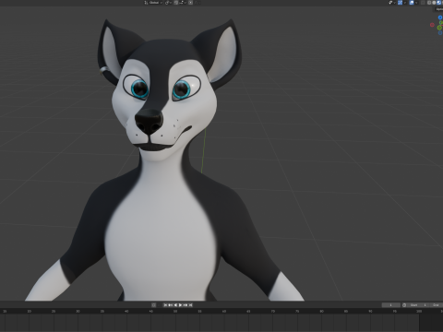This screenshot has width=443, height=332.
Task: Open the Global transform orientation dropdown
Action: (x=153, y=3)
